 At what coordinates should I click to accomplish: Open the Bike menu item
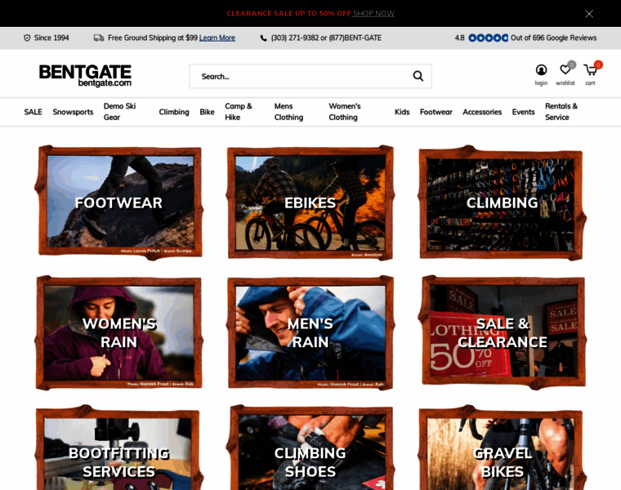(207, 112)
